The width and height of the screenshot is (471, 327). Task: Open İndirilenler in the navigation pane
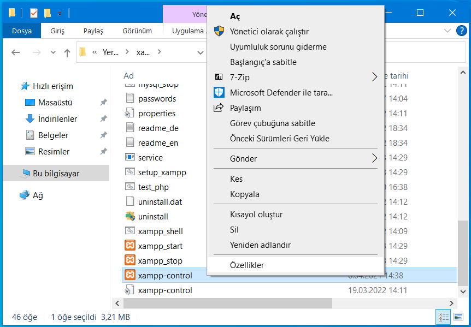[58, 119]
